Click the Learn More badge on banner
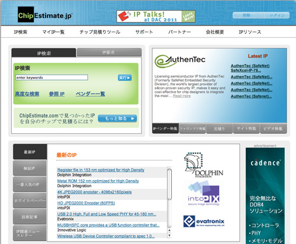This screenshot has height=244, width=296. pos(188,17)
